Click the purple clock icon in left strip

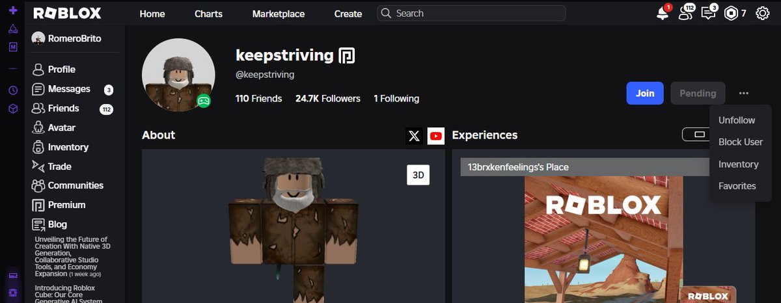(x=13, y=90)
